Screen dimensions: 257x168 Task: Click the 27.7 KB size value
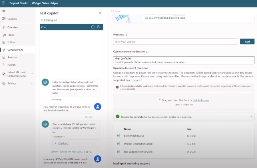[x=191, y=144]
